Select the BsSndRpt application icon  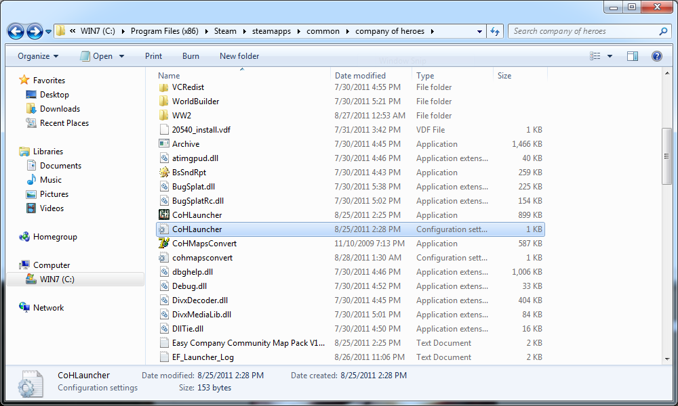click(164, 173)
